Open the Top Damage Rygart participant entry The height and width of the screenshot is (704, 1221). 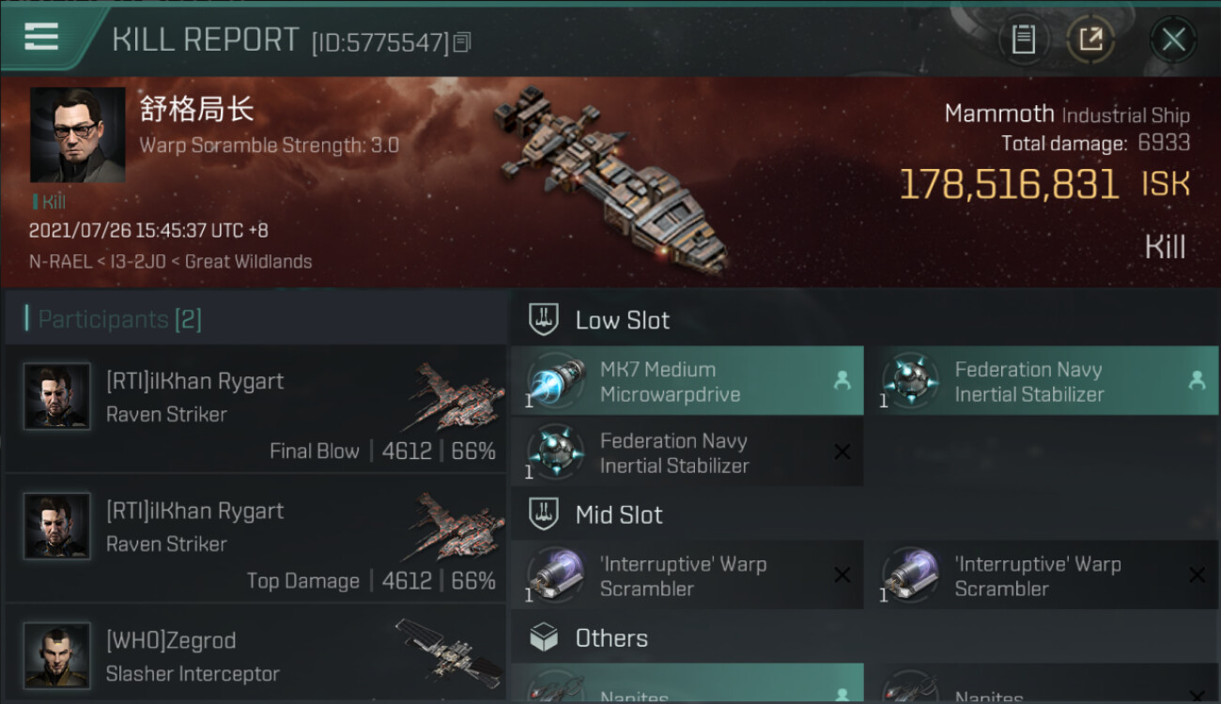[255, 538]
